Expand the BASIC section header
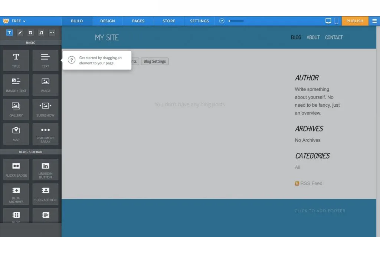The width and height of the screenshot is (380, 253). pos(31,43)
